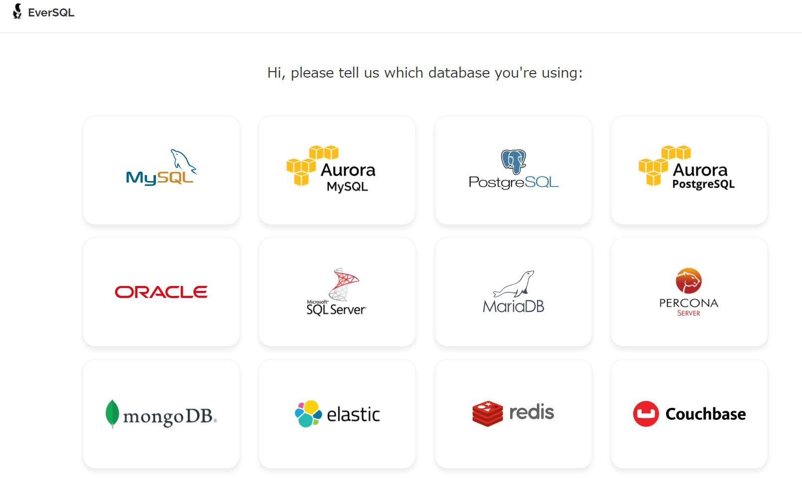Choose the Percona Server logo

click(x=689, y=281)
